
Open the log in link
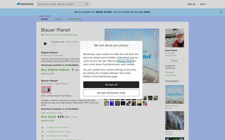point(203,4)
